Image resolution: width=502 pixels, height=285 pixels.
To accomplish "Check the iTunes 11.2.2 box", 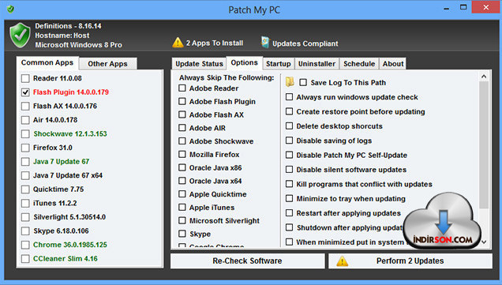I will [25, 203].
